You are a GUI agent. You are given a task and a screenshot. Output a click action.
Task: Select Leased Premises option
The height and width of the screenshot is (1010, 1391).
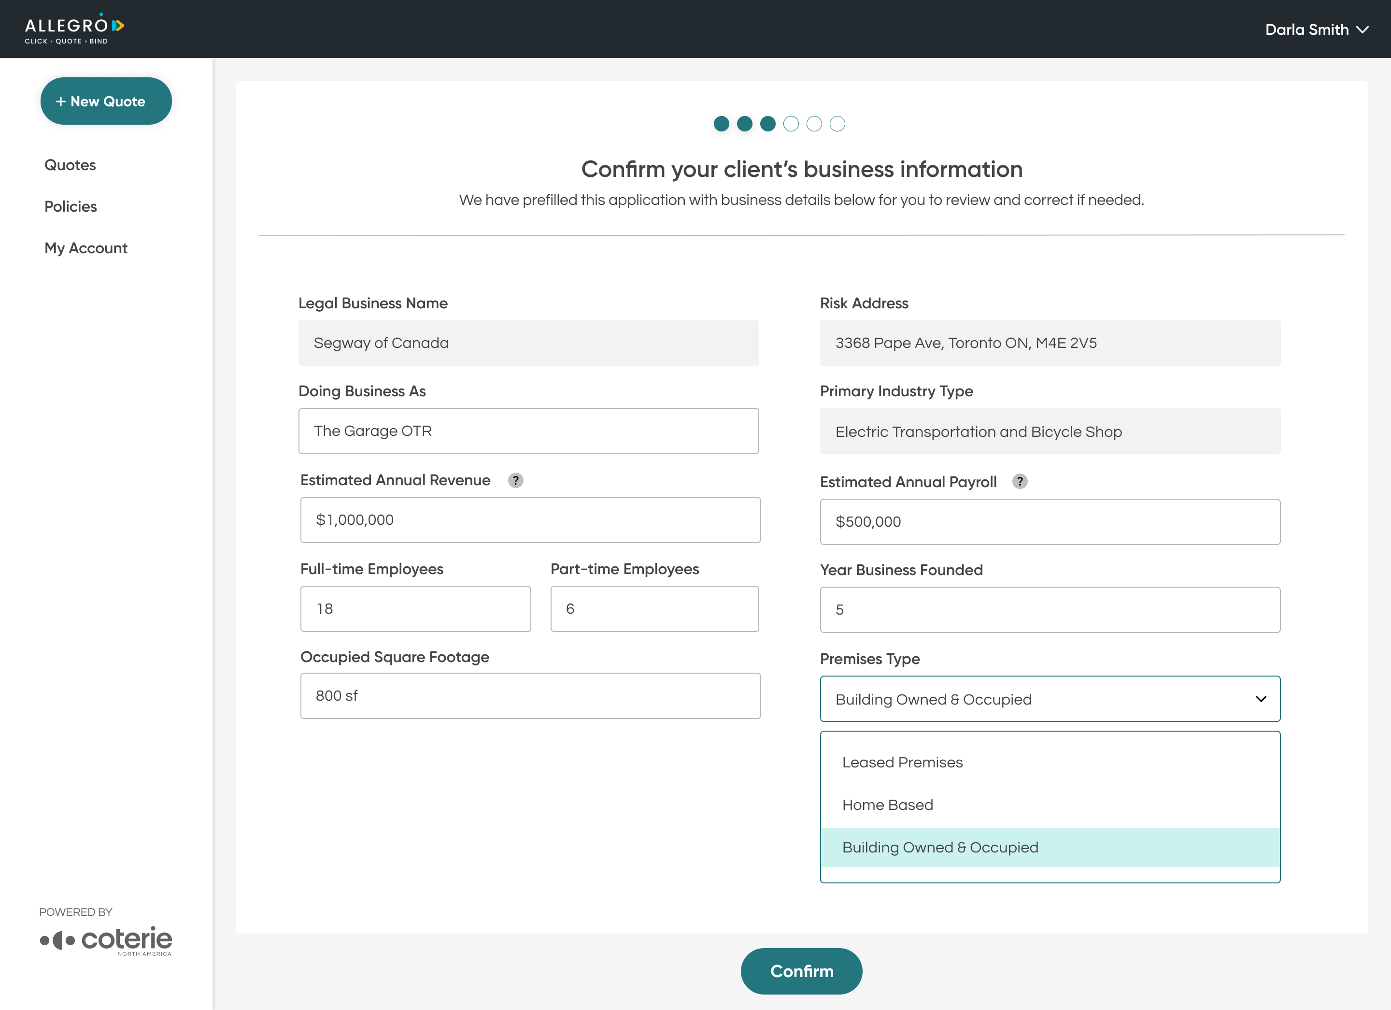(902, 762)
